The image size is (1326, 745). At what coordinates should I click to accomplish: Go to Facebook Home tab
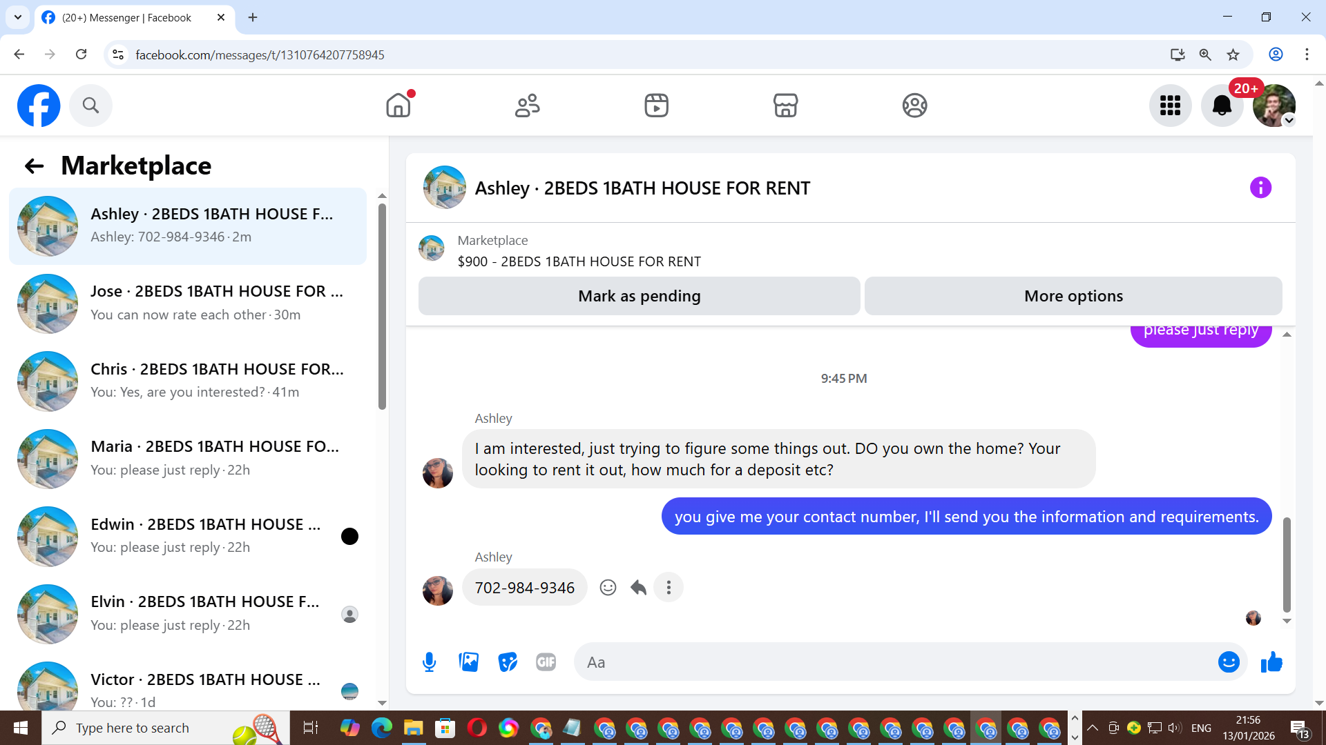398,106
